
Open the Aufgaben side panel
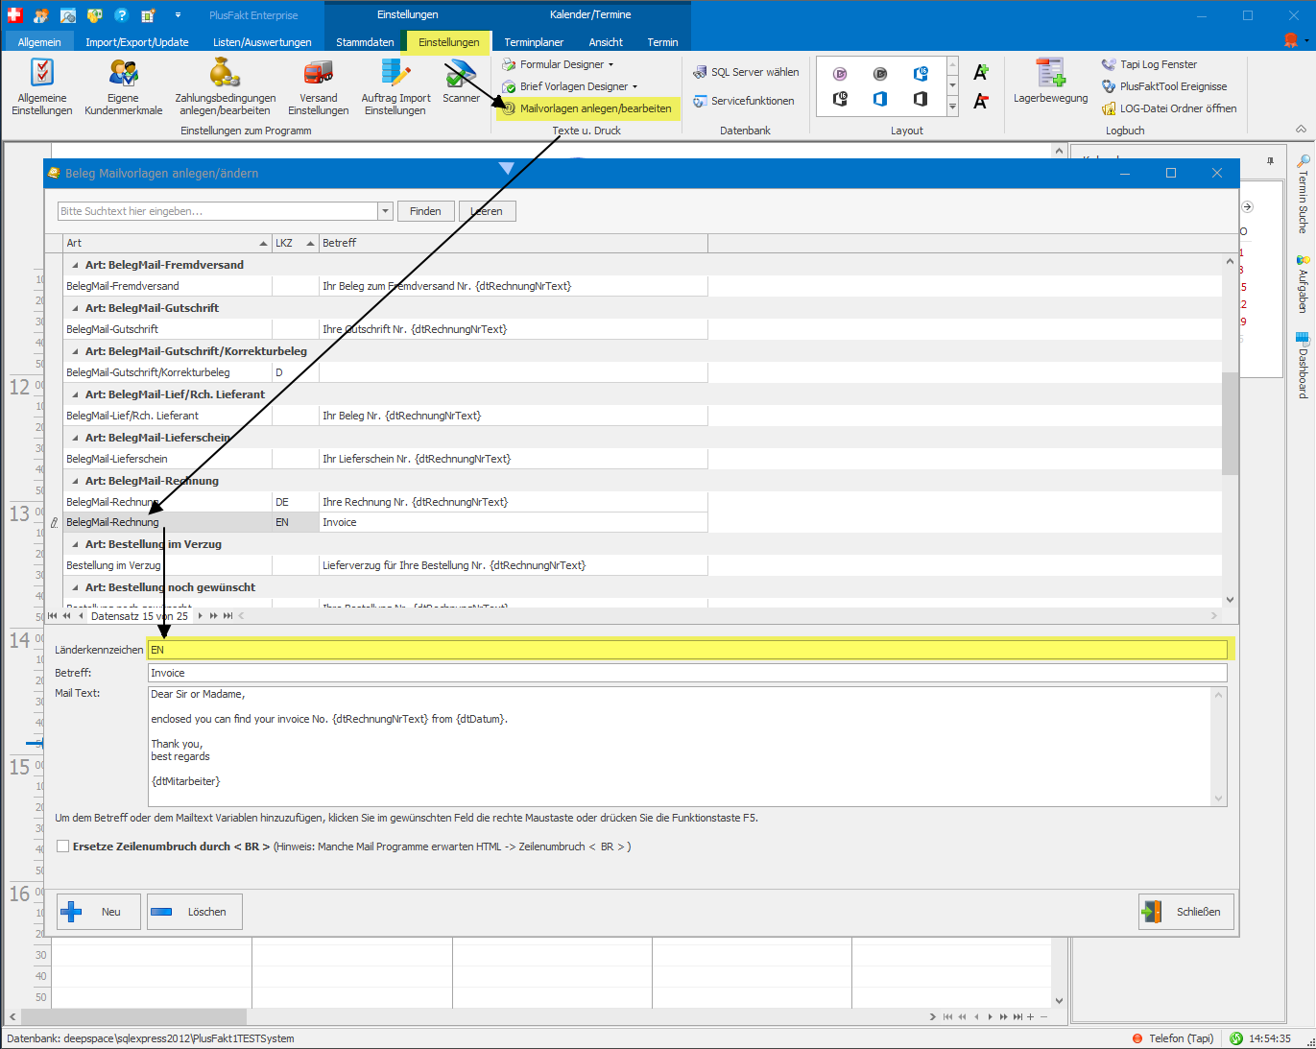pos(1303,284)
